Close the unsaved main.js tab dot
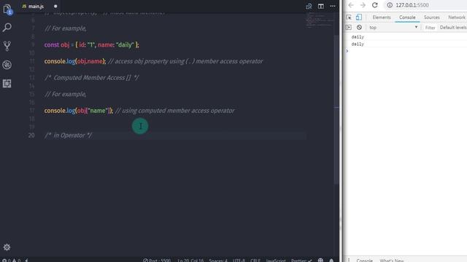467x262 pixels. [55, 7]
